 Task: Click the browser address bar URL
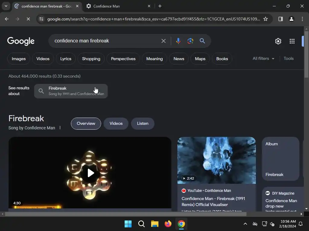pos(154,19)
